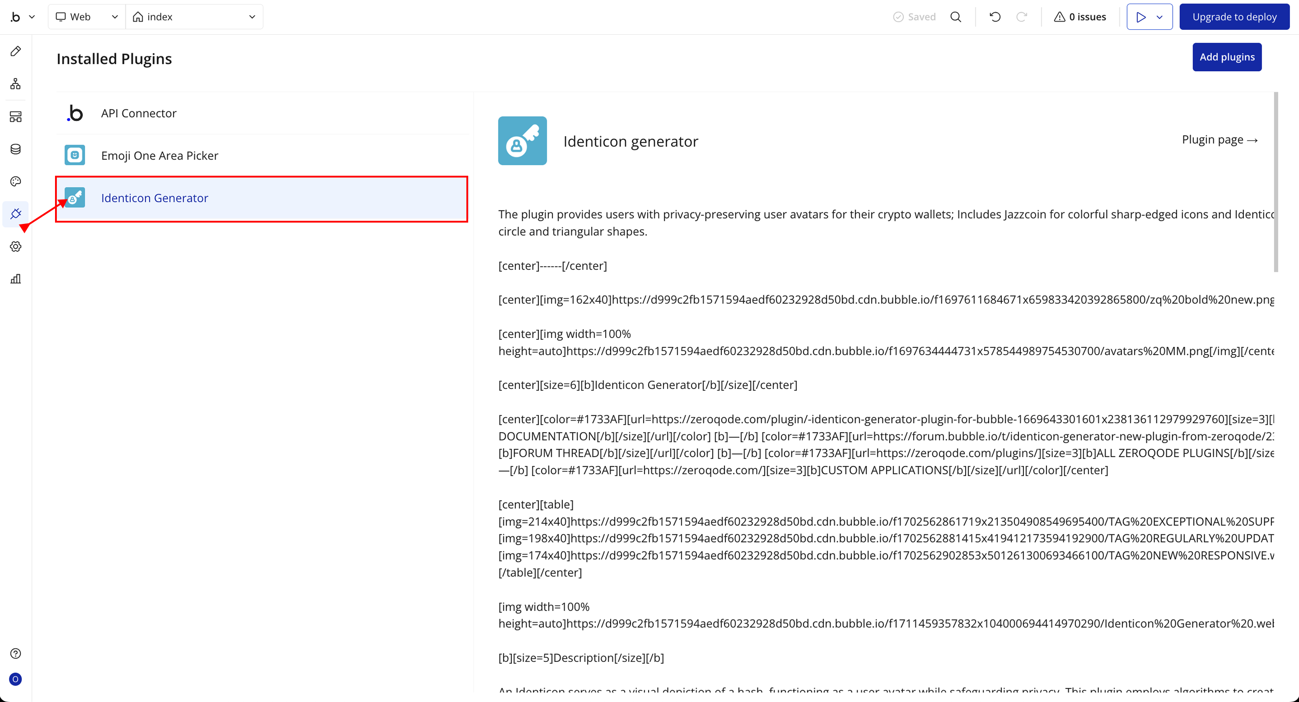Expand the index page selector
1299x702 pixels.
coord(194,17)
